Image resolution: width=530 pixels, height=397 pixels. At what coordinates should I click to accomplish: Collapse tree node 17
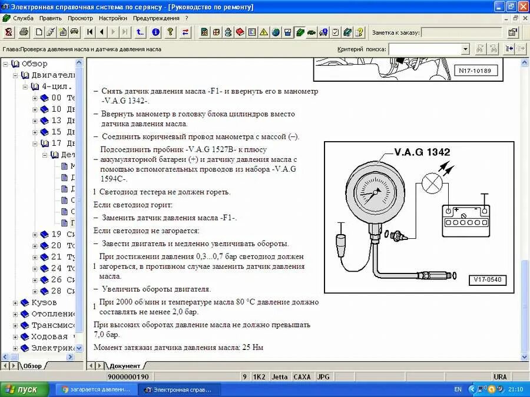35,144
